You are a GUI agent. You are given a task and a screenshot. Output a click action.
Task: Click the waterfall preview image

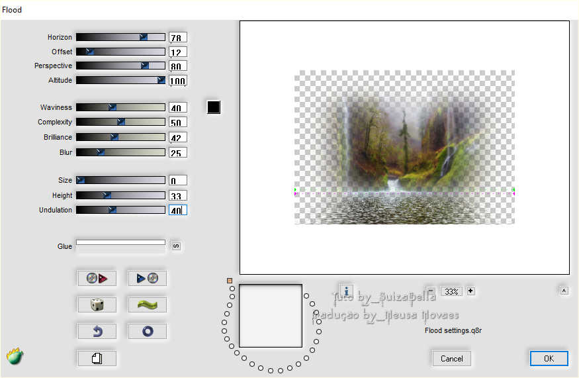click(404, 147)
